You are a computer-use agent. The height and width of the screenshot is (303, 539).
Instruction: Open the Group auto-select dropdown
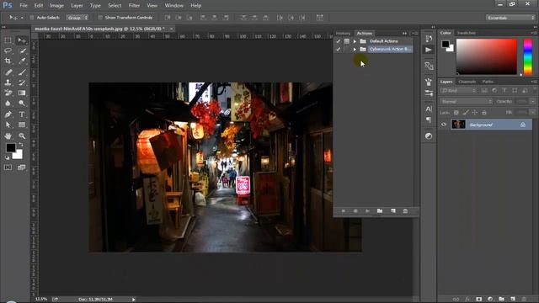click(77, 18)
